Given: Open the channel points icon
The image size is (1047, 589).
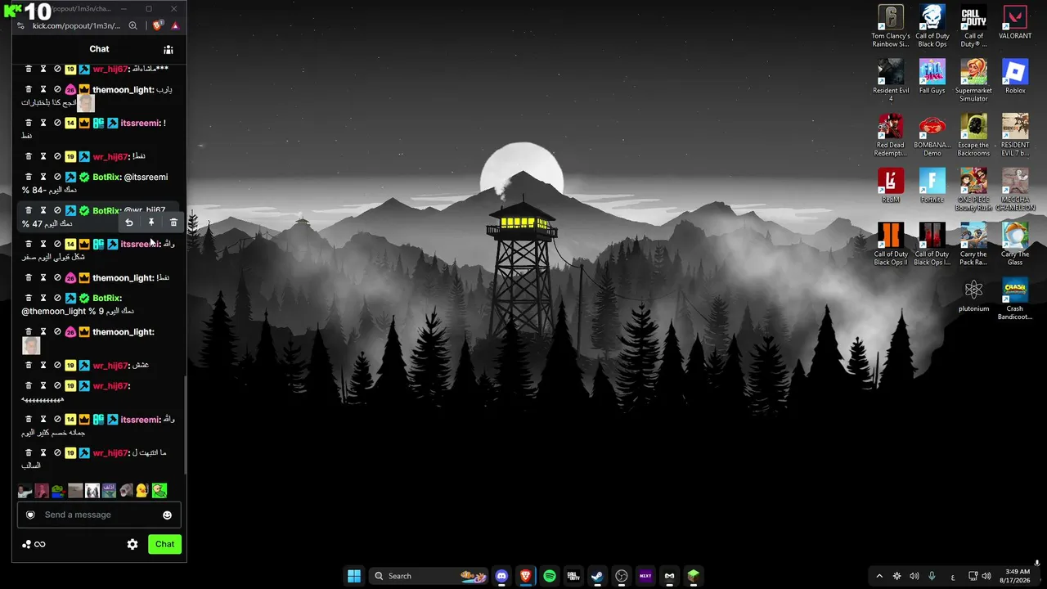Looking at the screenshot, I should tap(27, 544).
